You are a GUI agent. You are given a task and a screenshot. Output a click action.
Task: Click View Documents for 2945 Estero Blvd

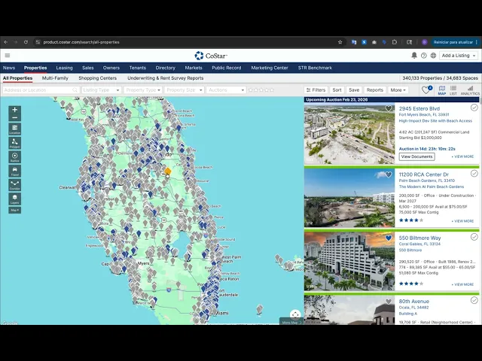click(416, 156)
